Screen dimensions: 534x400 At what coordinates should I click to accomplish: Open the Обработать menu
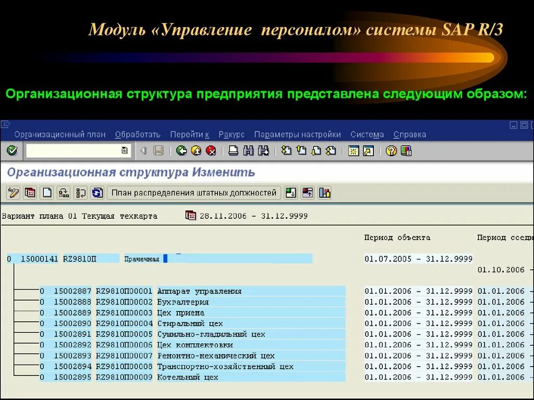pos(138,134)
